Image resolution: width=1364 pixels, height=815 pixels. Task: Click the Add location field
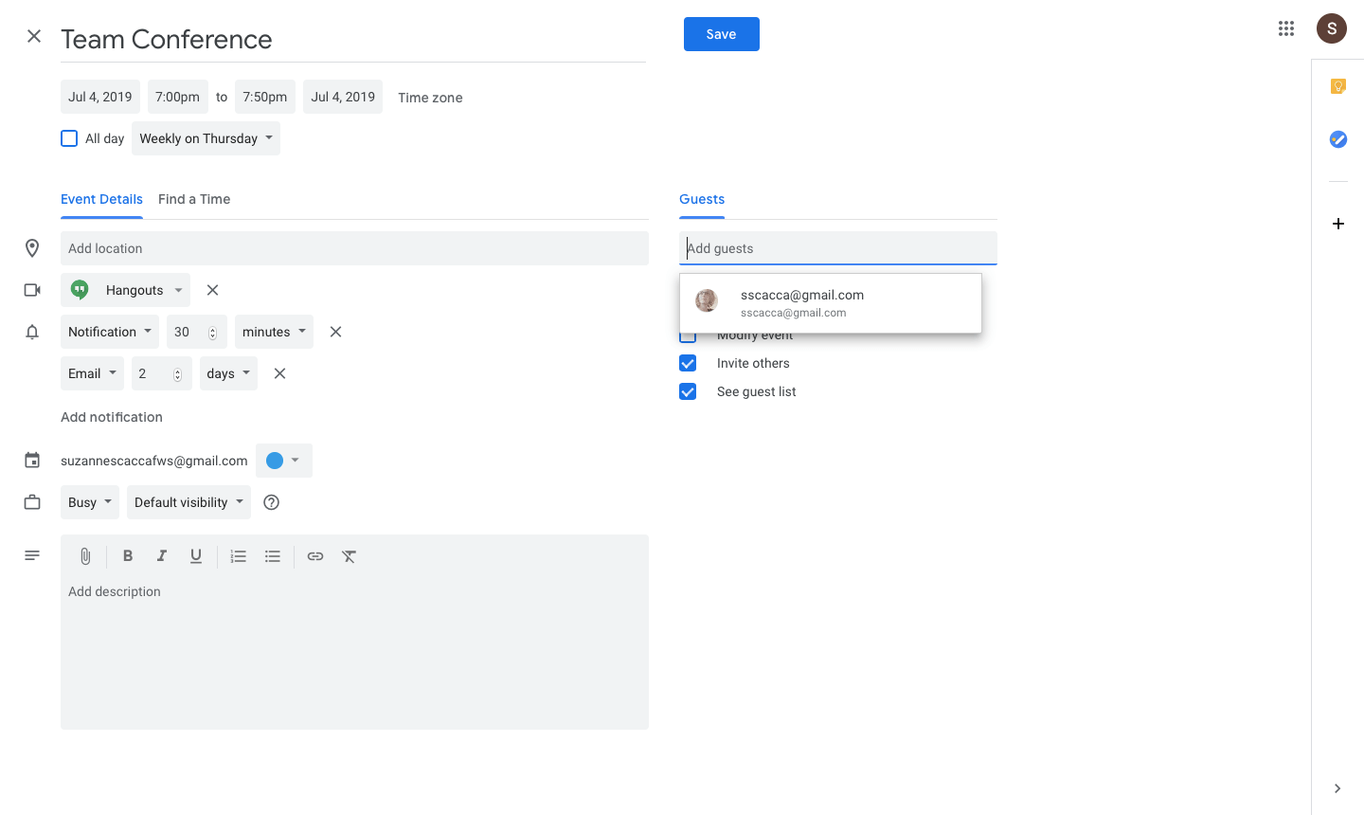[354, 248]
